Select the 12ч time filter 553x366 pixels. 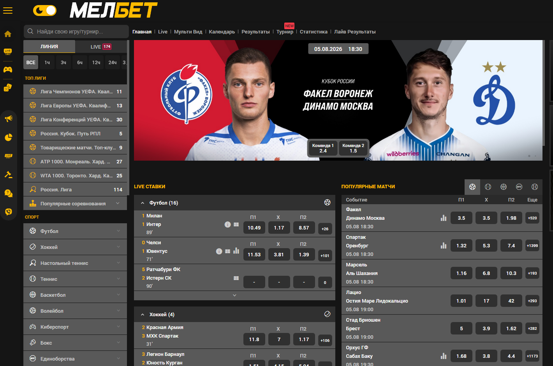click(96, 62)
